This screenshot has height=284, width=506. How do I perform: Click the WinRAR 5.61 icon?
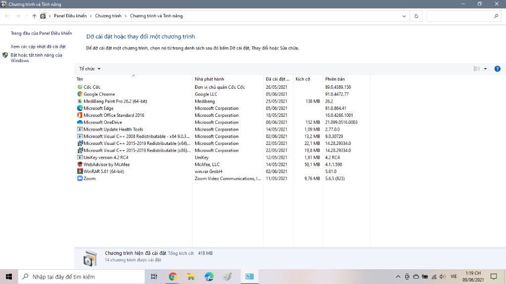pos(80,171)
